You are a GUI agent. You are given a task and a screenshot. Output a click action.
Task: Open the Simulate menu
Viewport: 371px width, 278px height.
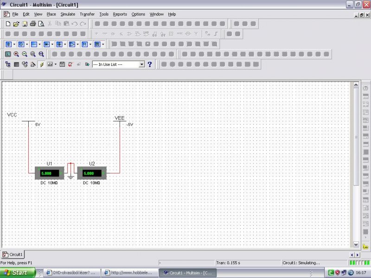[x=68, y=14]
